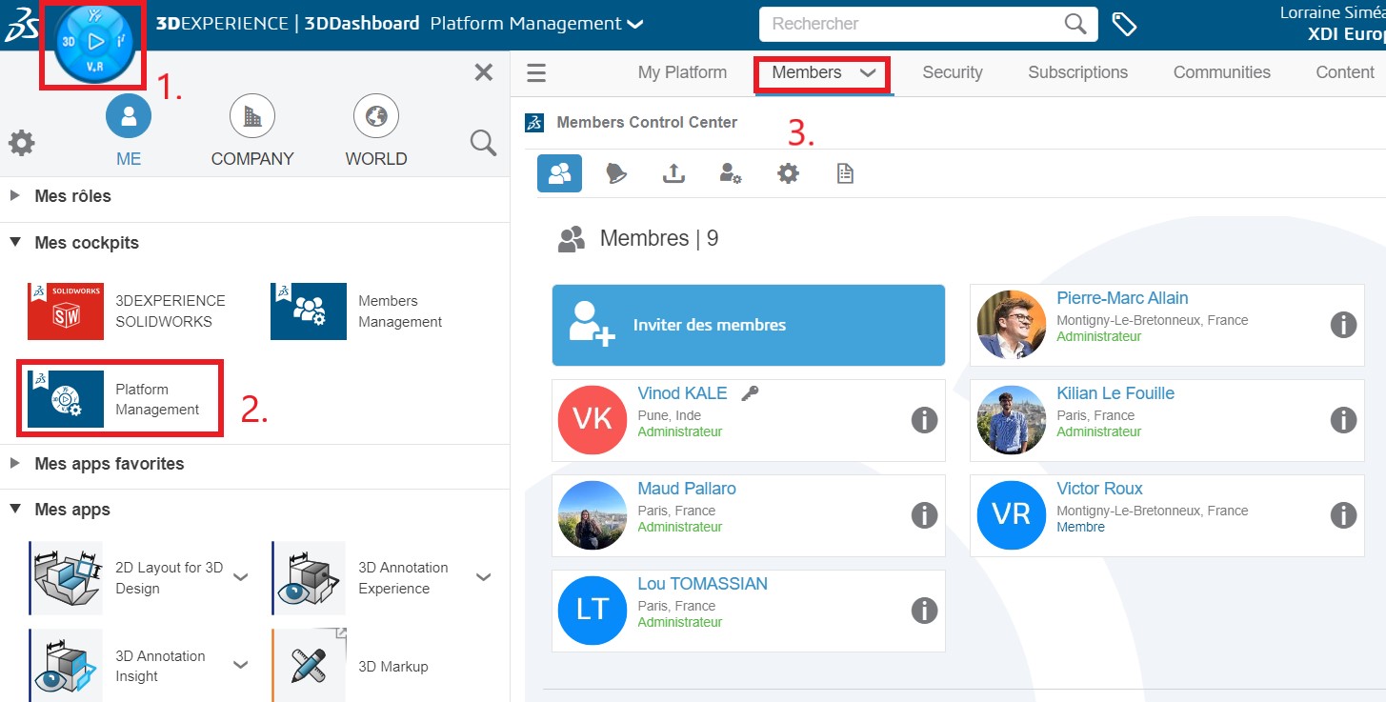Screen dimensions: 1386x702
Task: Open the Subscriptions tab
Action: (1077, 72)
